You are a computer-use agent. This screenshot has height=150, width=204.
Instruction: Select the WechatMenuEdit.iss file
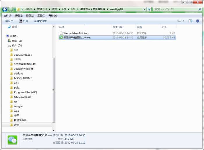pyautogui.click(x=117, y=33)
